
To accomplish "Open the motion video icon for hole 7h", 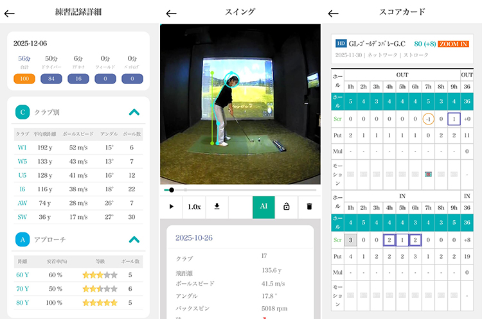I will (427, 175).
